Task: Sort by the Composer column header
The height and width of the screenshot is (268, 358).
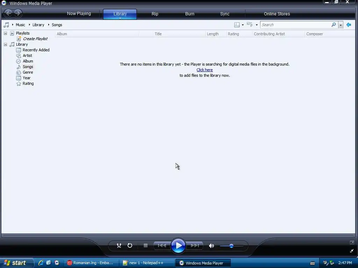Action: pyautogui.click(x=330, y=34)
